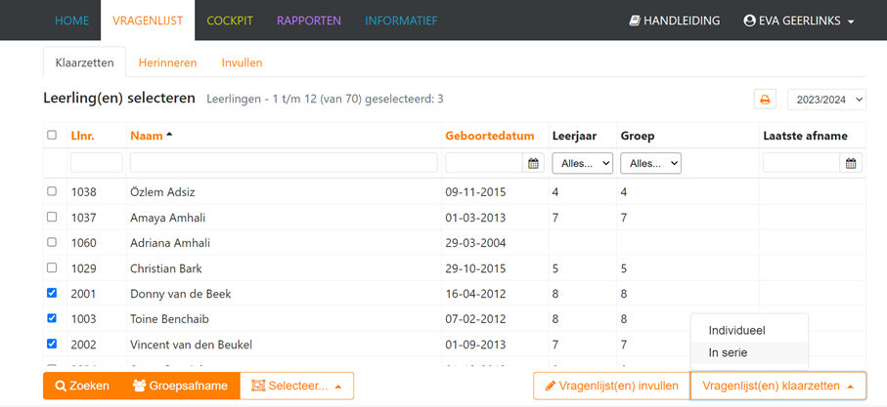
Task: Click the name Vincent van den Beukel
Action: pos(192,345)
